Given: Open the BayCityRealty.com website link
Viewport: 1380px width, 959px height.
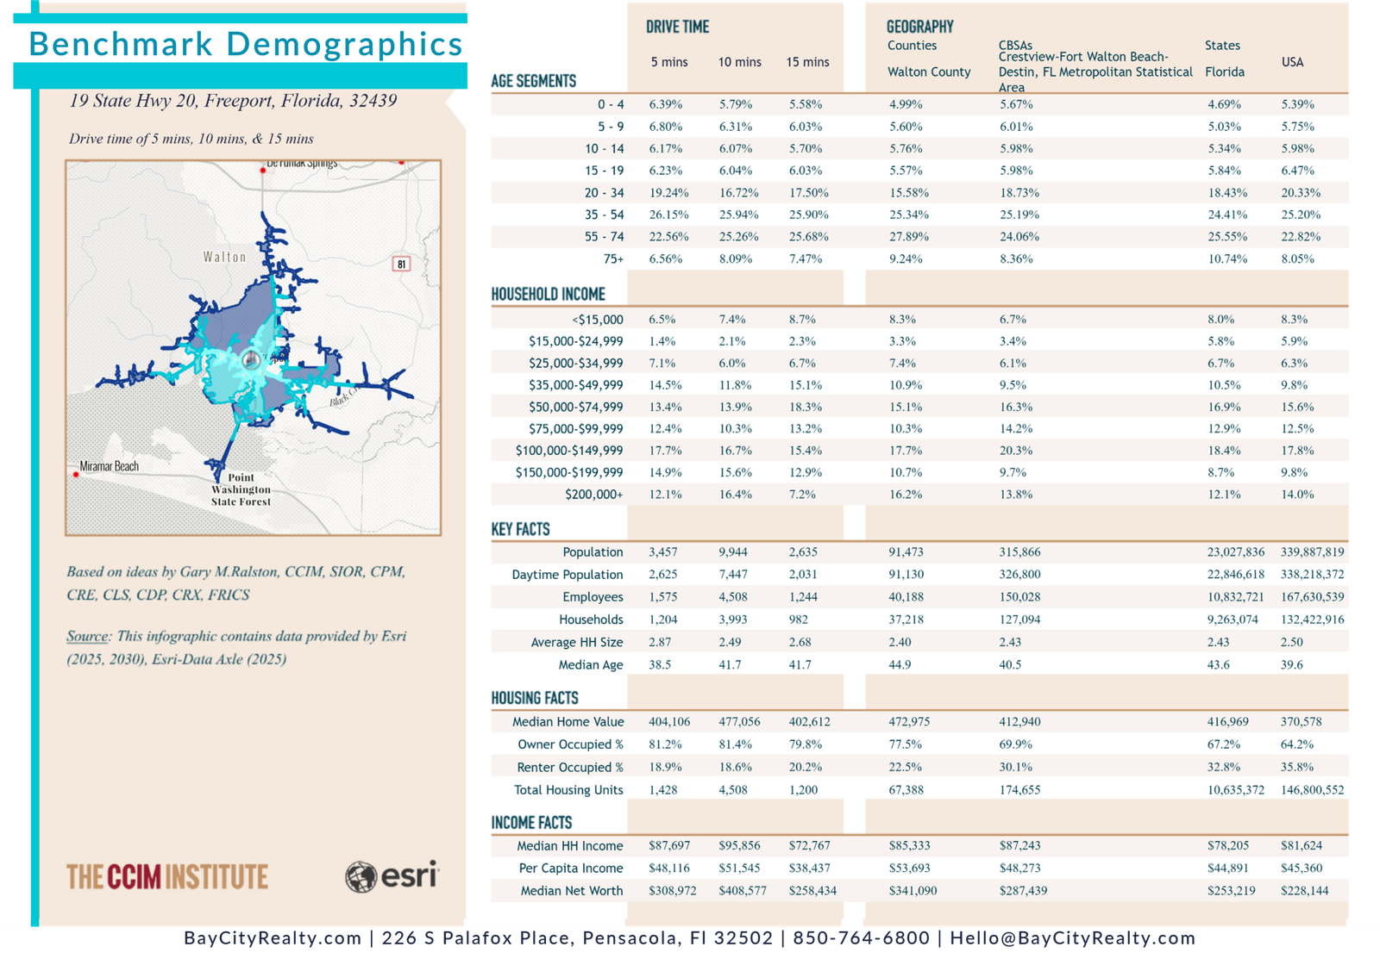Looking at the screenshot, I should point(273,937).
